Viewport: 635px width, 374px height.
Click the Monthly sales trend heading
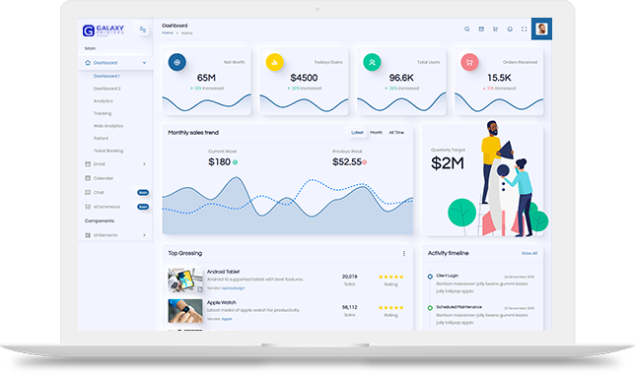click(x=193, y=133)
